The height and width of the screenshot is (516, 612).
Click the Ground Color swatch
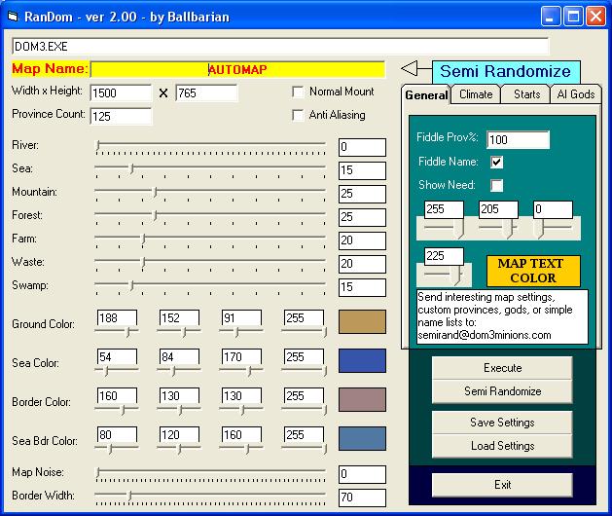[x=362, y=322]
